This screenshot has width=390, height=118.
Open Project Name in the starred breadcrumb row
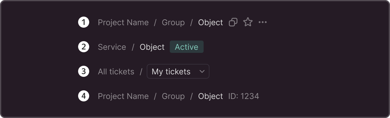(x=123, y=22)
